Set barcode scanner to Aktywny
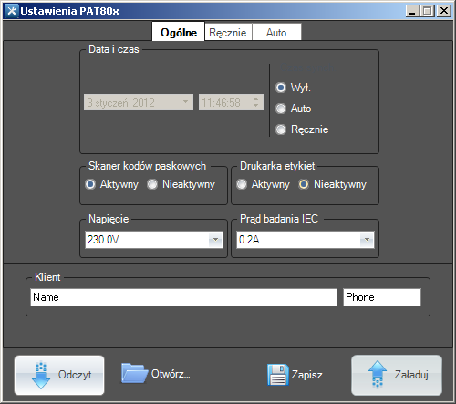 [90, 184]
